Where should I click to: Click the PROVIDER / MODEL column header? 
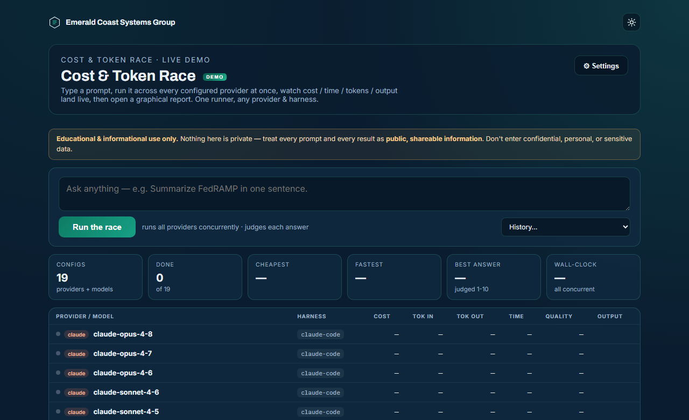pos(85,317)
